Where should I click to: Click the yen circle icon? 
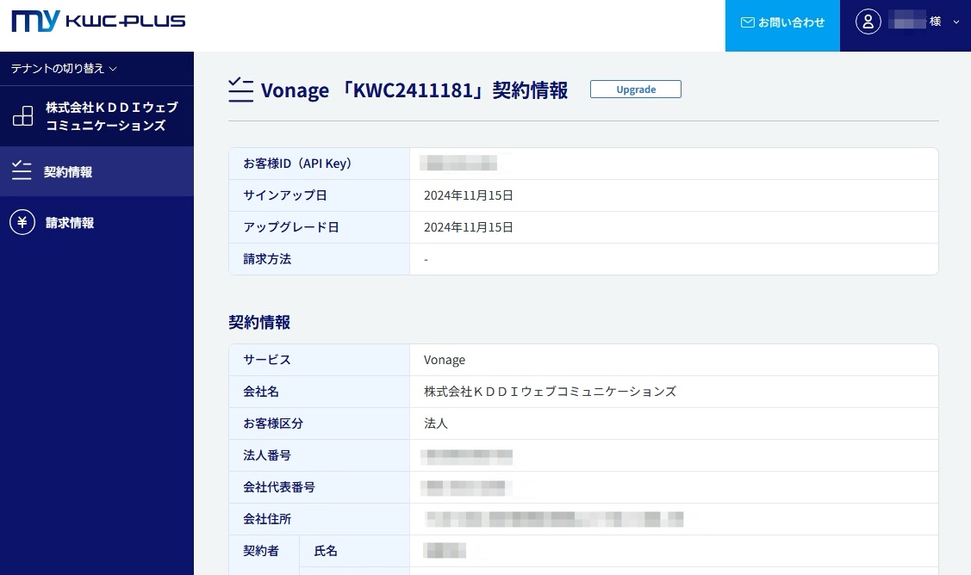click(x=22, y=222)
